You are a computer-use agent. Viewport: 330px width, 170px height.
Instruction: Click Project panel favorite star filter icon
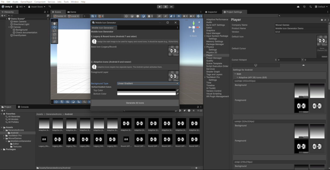click(194, 110)
